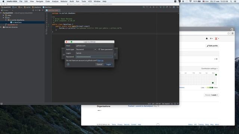Click VCS commit changes icon
Viewport: 239px width, 134px height.
pyautogui.click(x=164, y=7)
